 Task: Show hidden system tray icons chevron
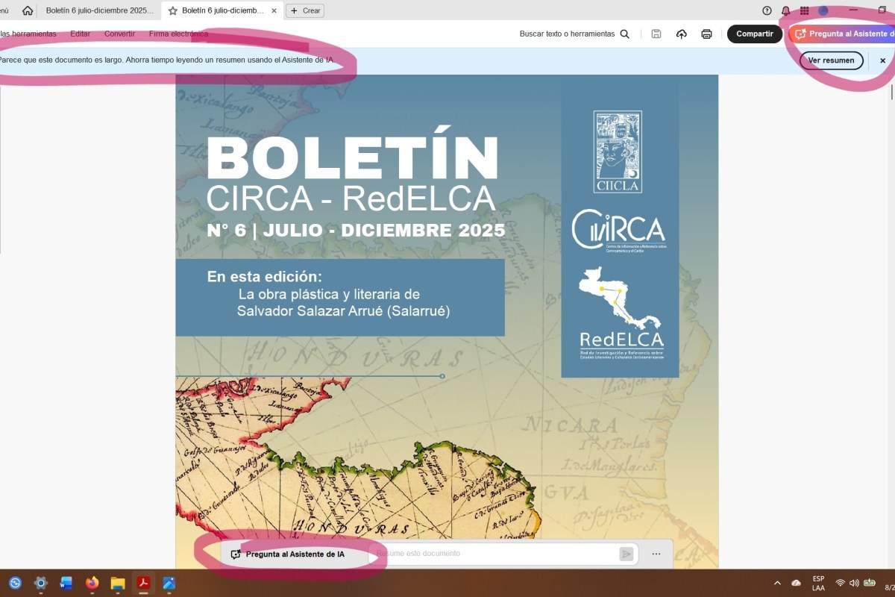pyautogui.click(x=777, y=583)
